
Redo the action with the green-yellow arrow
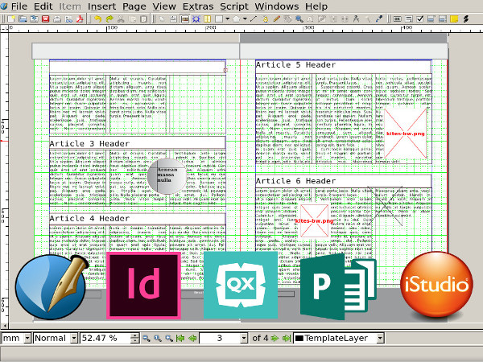109,19
